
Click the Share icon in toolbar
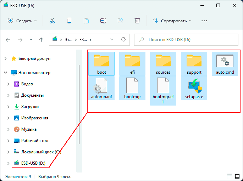[x=120, y=21]
